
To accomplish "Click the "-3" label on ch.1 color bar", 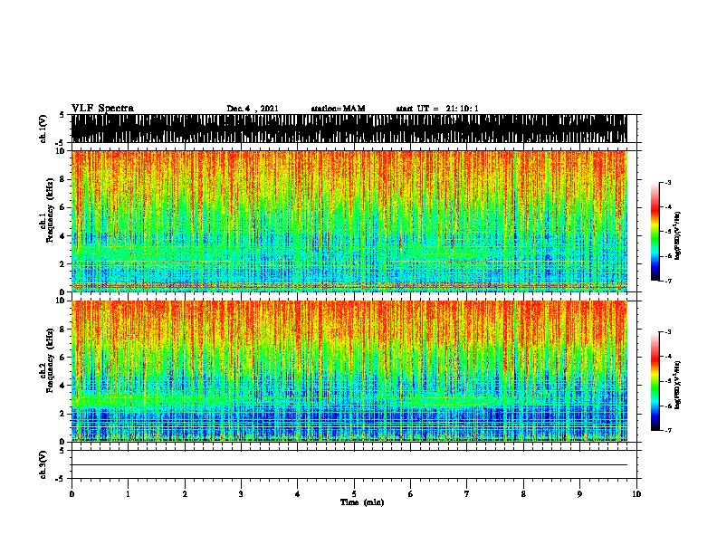I will (x=668, y=183).
